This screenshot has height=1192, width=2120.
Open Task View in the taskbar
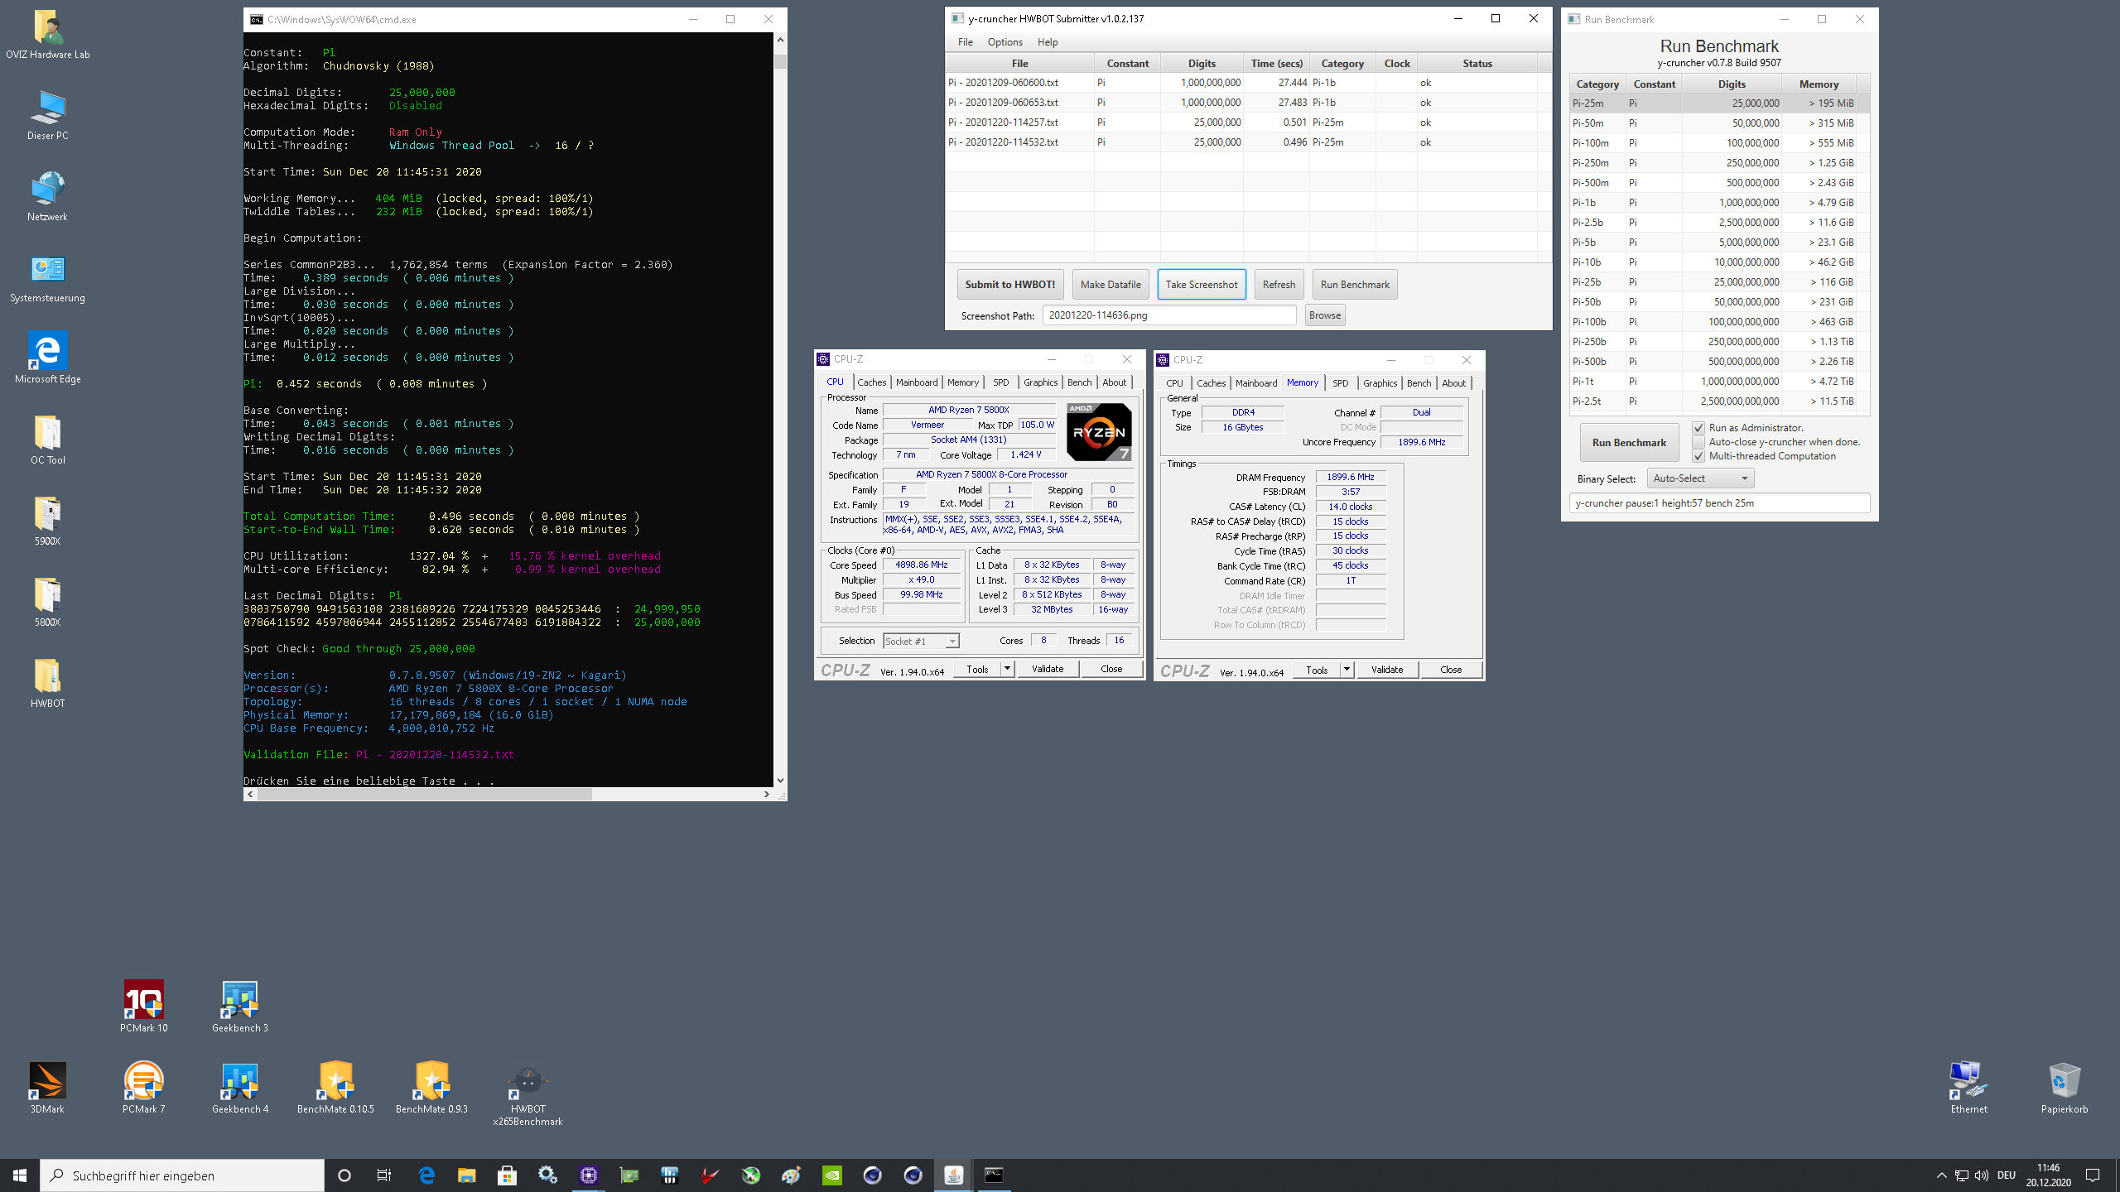384,1175
